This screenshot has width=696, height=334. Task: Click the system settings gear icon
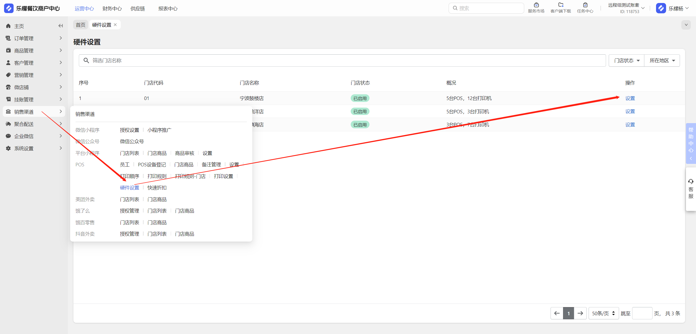pos(8,148)
